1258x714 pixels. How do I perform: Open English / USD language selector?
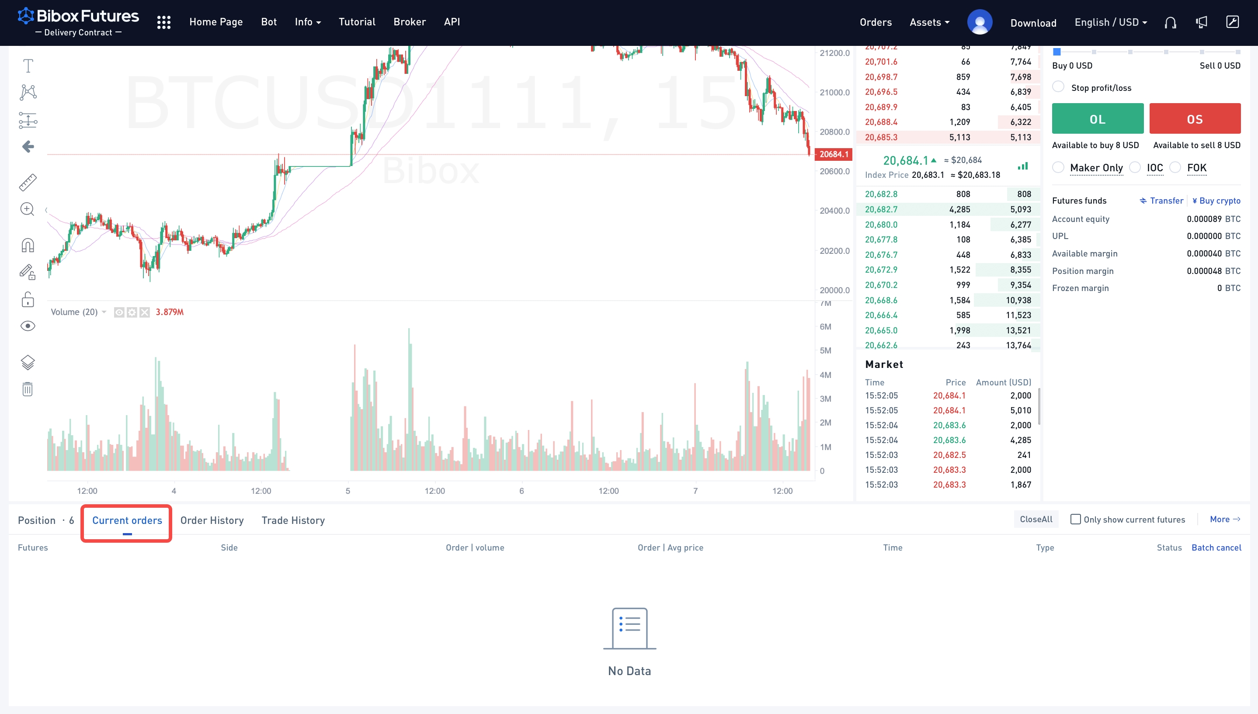[1110, 23]
